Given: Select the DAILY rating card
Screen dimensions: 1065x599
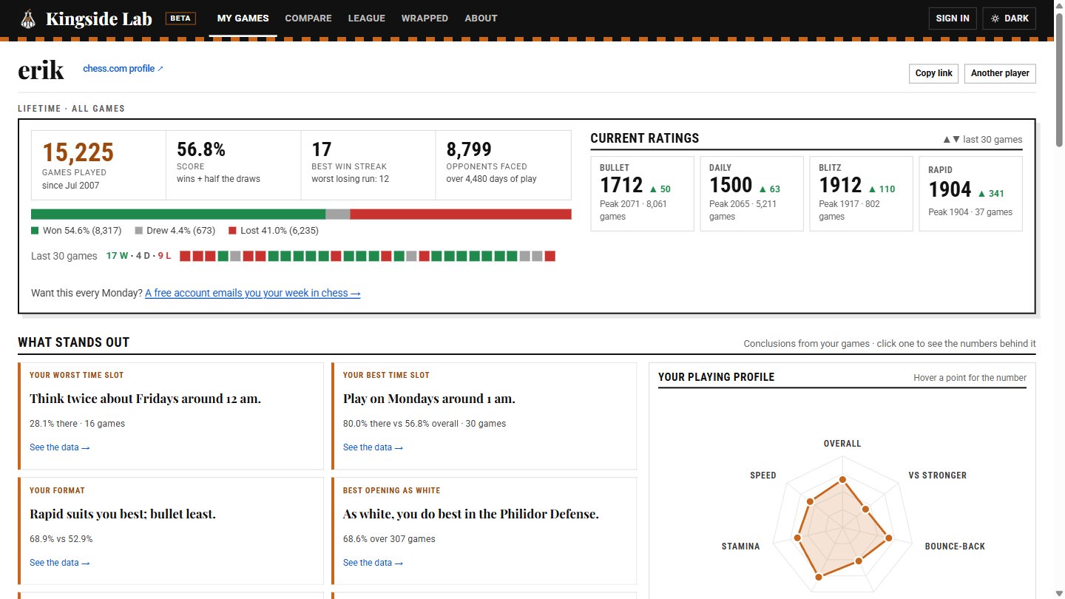Looking at the screenshot, I should (751, 194).
